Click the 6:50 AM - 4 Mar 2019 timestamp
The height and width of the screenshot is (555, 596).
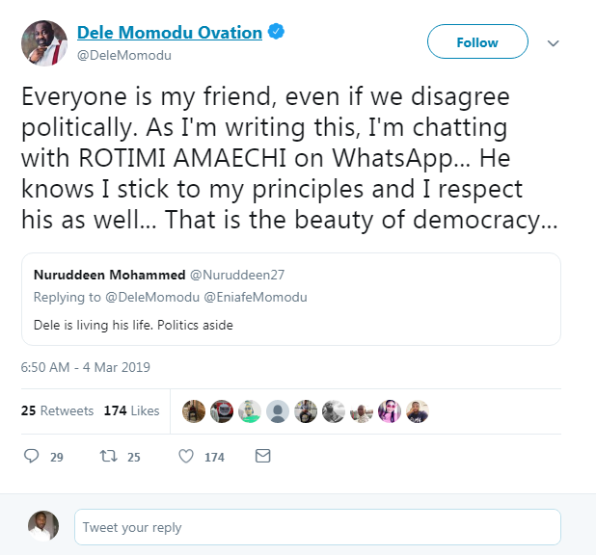[85, 367]
